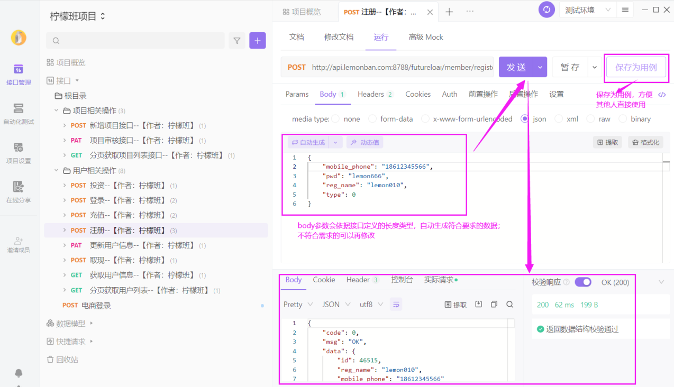Open 项目设置 in the sidebar
Screen dimensions: 674x387
point(19,153)
